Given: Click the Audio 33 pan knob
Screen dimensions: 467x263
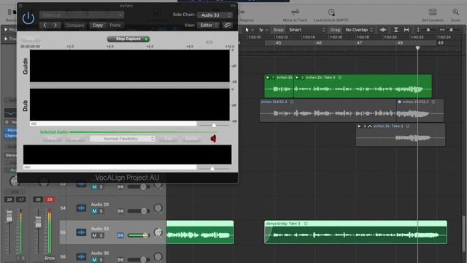Looking at the screenshot, I should tap(158, 232).
